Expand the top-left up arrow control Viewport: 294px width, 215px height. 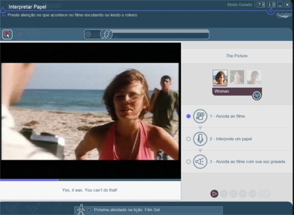[3, 12]
